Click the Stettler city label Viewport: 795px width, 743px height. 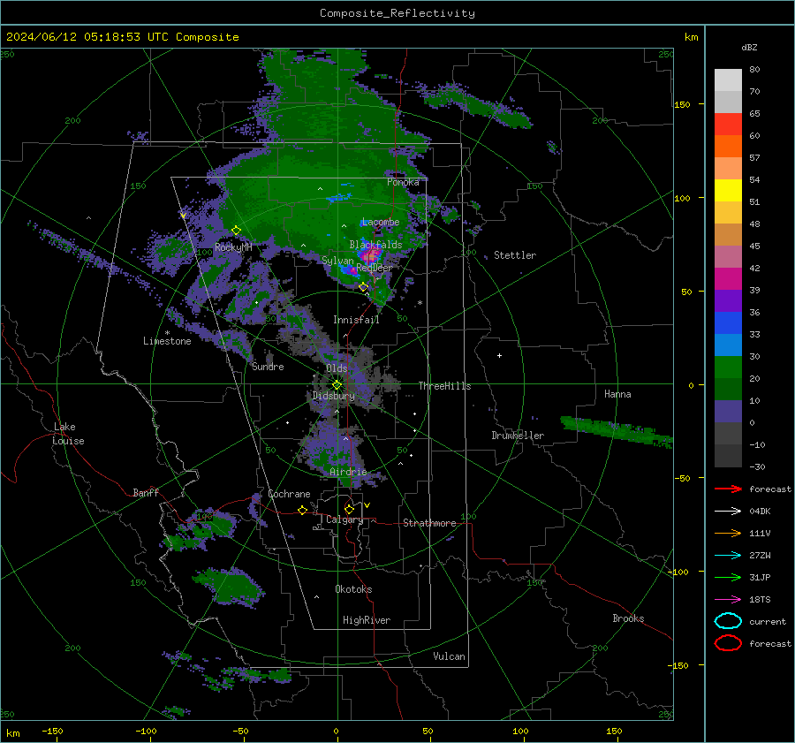pyautogui.click(x=515, y=255)
